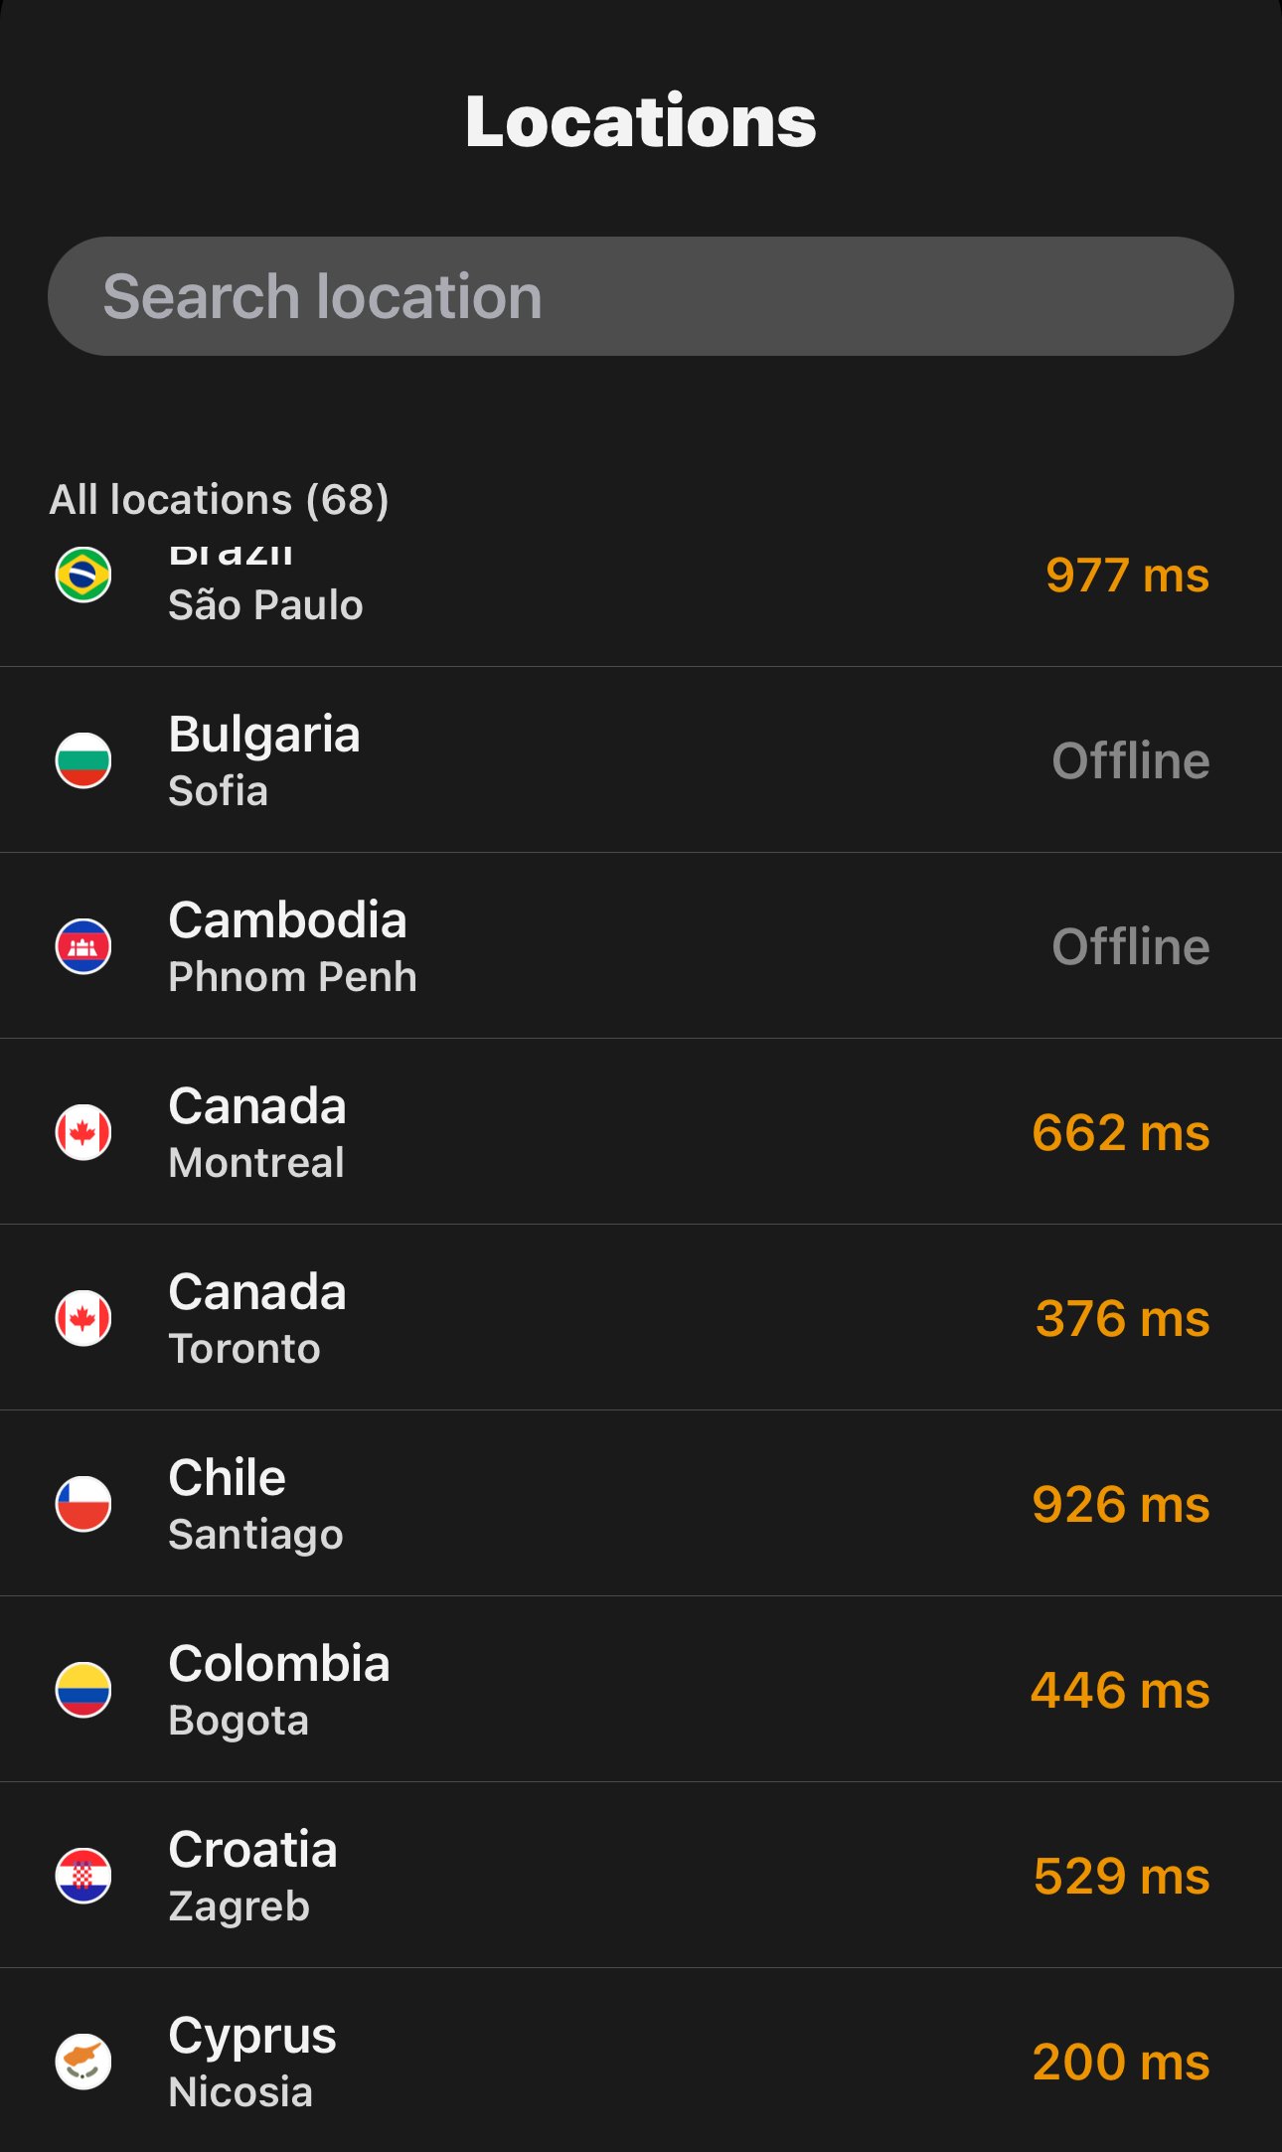
Task: Click the Canada flag beside Montreal
Action: pos(83,1132)
